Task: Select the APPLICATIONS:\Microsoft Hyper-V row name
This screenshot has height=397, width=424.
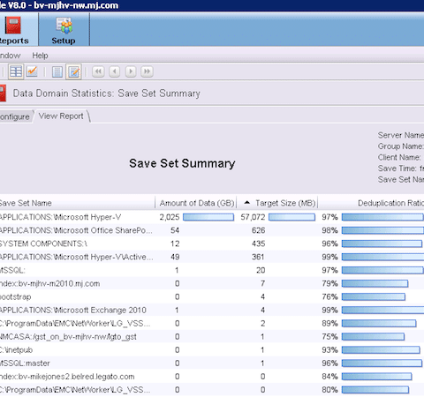Action: (60, 217)
